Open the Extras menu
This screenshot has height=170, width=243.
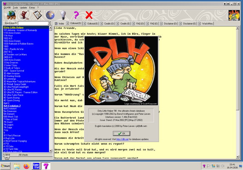32,8
